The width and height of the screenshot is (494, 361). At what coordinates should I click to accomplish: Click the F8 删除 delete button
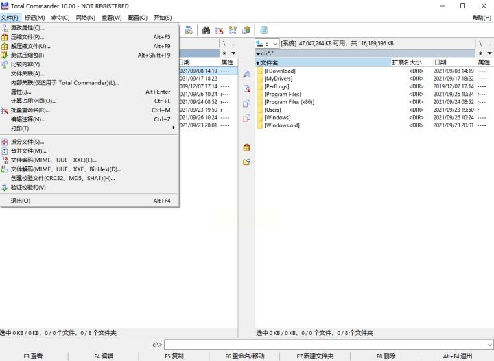tap(386, 356)
